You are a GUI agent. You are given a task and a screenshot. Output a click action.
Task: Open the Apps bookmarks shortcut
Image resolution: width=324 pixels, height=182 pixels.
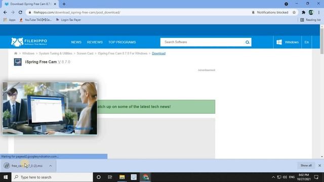10,20
